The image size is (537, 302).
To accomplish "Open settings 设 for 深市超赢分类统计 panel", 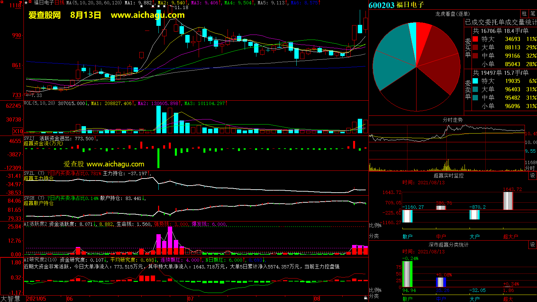I will [x=532, y=245].
